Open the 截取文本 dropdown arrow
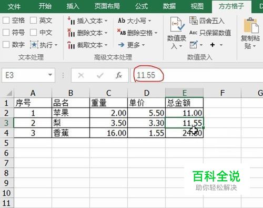Screen dimensions: 263x208 (106, 45)
